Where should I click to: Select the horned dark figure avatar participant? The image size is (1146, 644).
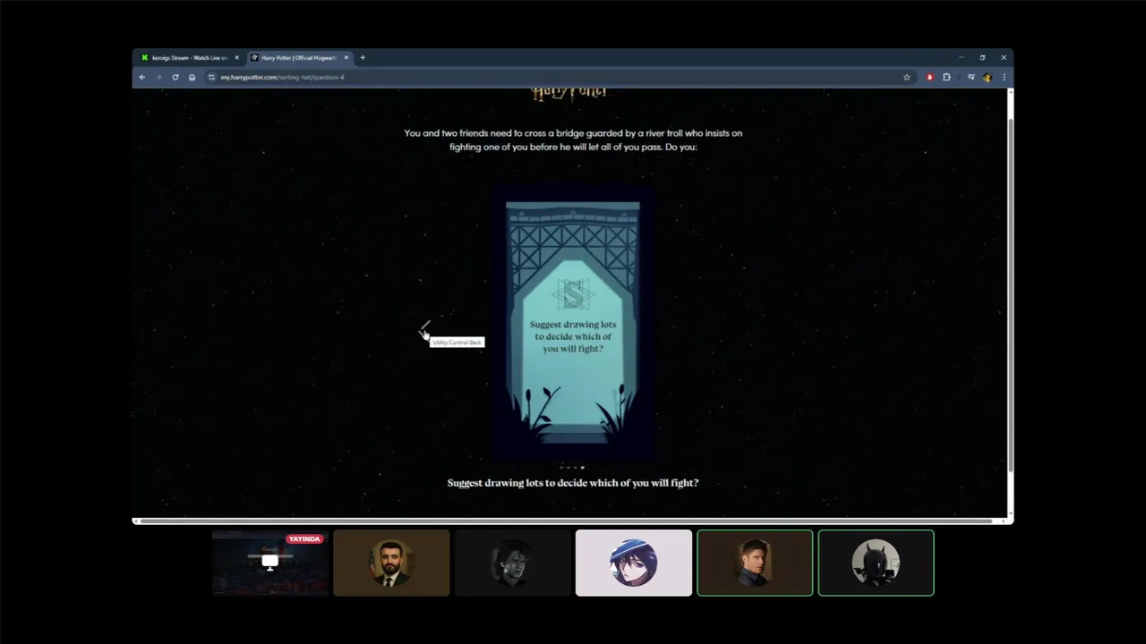(876, 563)
